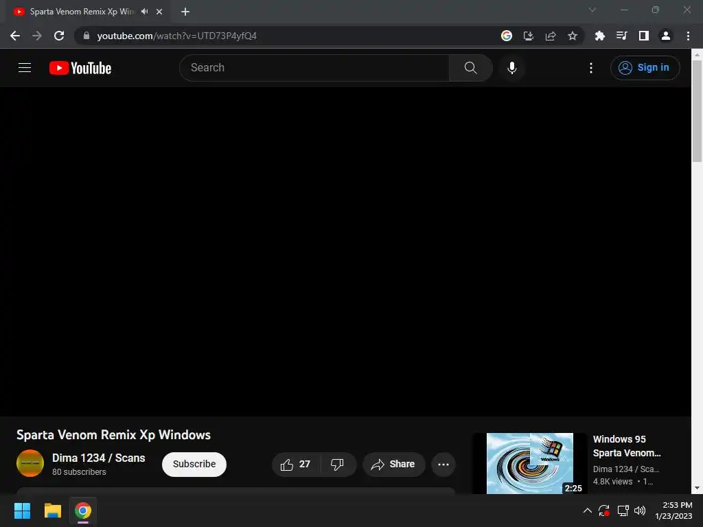Viewport: 703px width, 527px height.
Task: Share this page using address bar share icon
Action: [551, 36]
